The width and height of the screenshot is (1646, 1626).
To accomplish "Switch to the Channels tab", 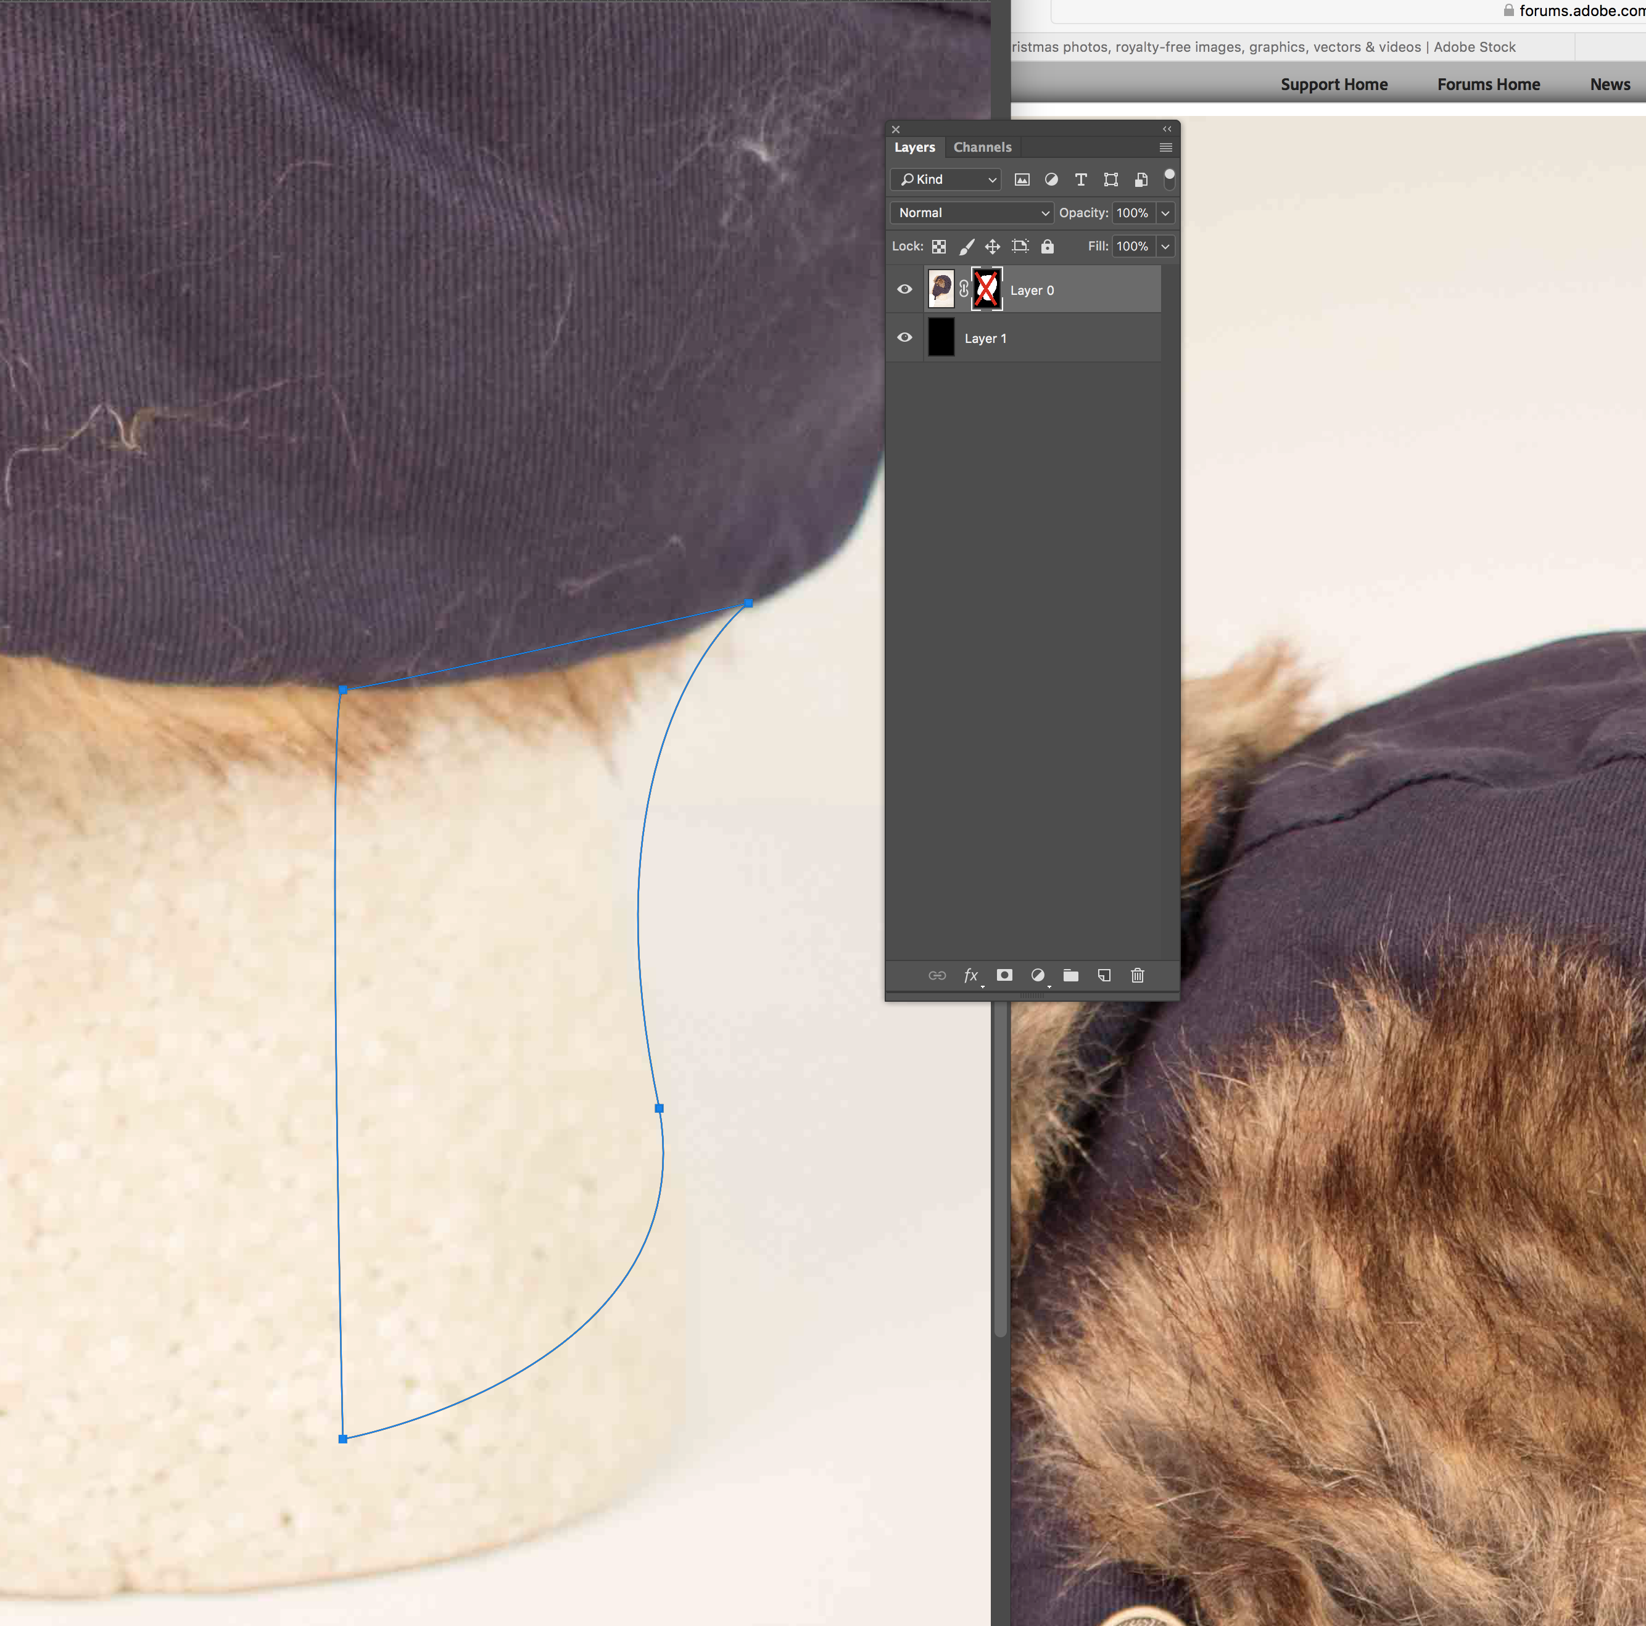I will tap(982, 147).
